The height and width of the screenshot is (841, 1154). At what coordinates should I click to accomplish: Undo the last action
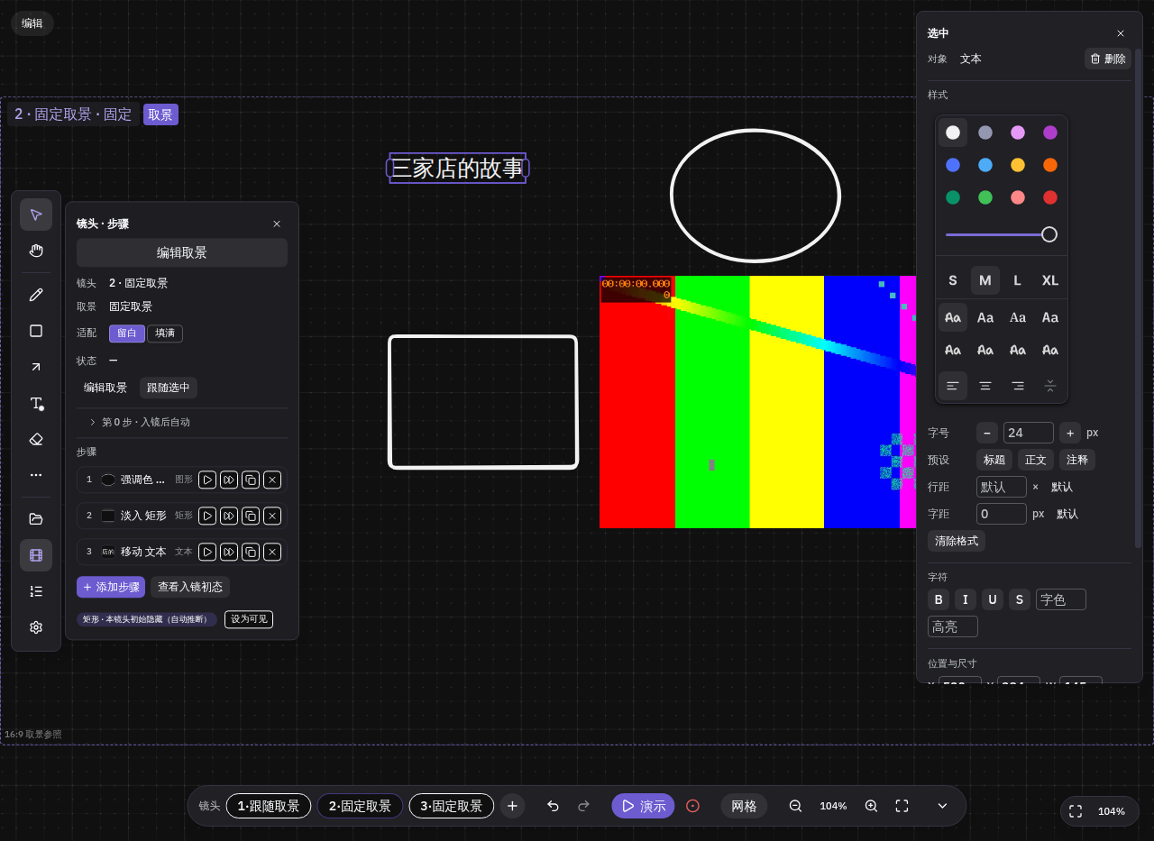click(x=553, y=806)
